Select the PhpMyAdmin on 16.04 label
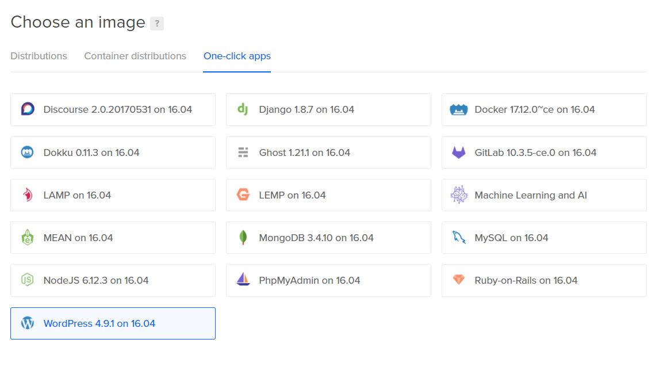663x366 pixels. click(309, 280)
